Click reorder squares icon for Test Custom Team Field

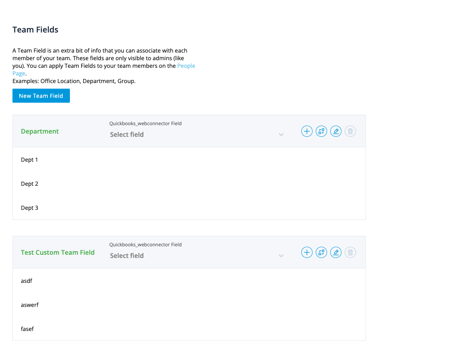pyautogui.click(x=321, y=252)
